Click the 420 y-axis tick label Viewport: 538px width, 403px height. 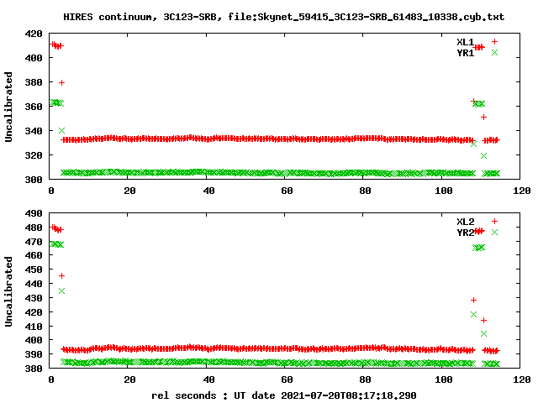click(34, 34)
